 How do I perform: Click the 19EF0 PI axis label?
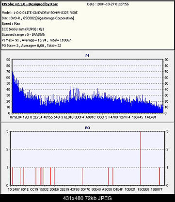point(28,117)
